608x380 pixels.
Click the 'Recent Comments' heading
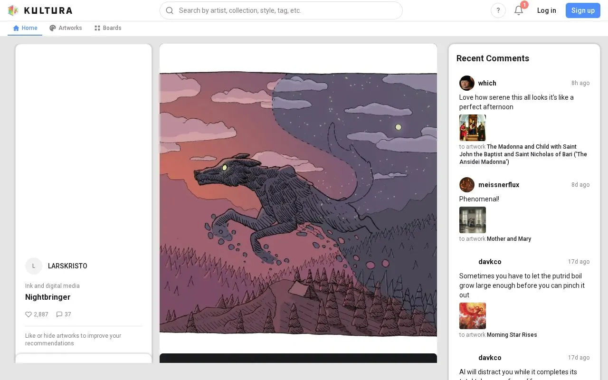point(493,58)
